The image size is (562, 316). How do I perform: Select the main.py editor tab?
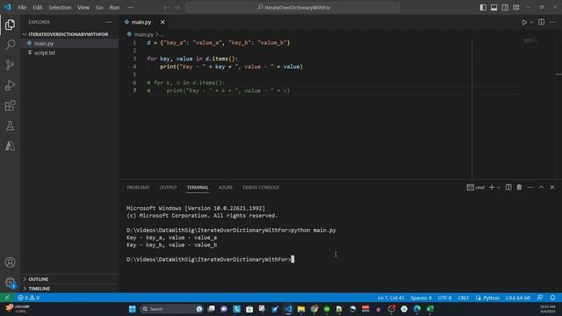141,22
